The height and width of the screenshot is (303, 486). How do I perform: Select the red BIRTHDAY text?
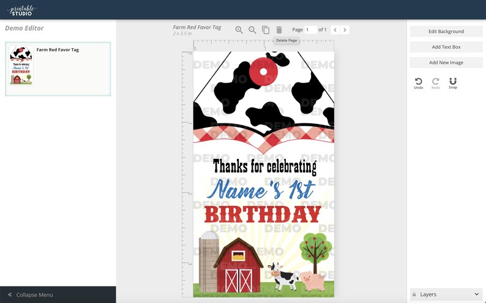pyautogui.click(x=263, y=214)
